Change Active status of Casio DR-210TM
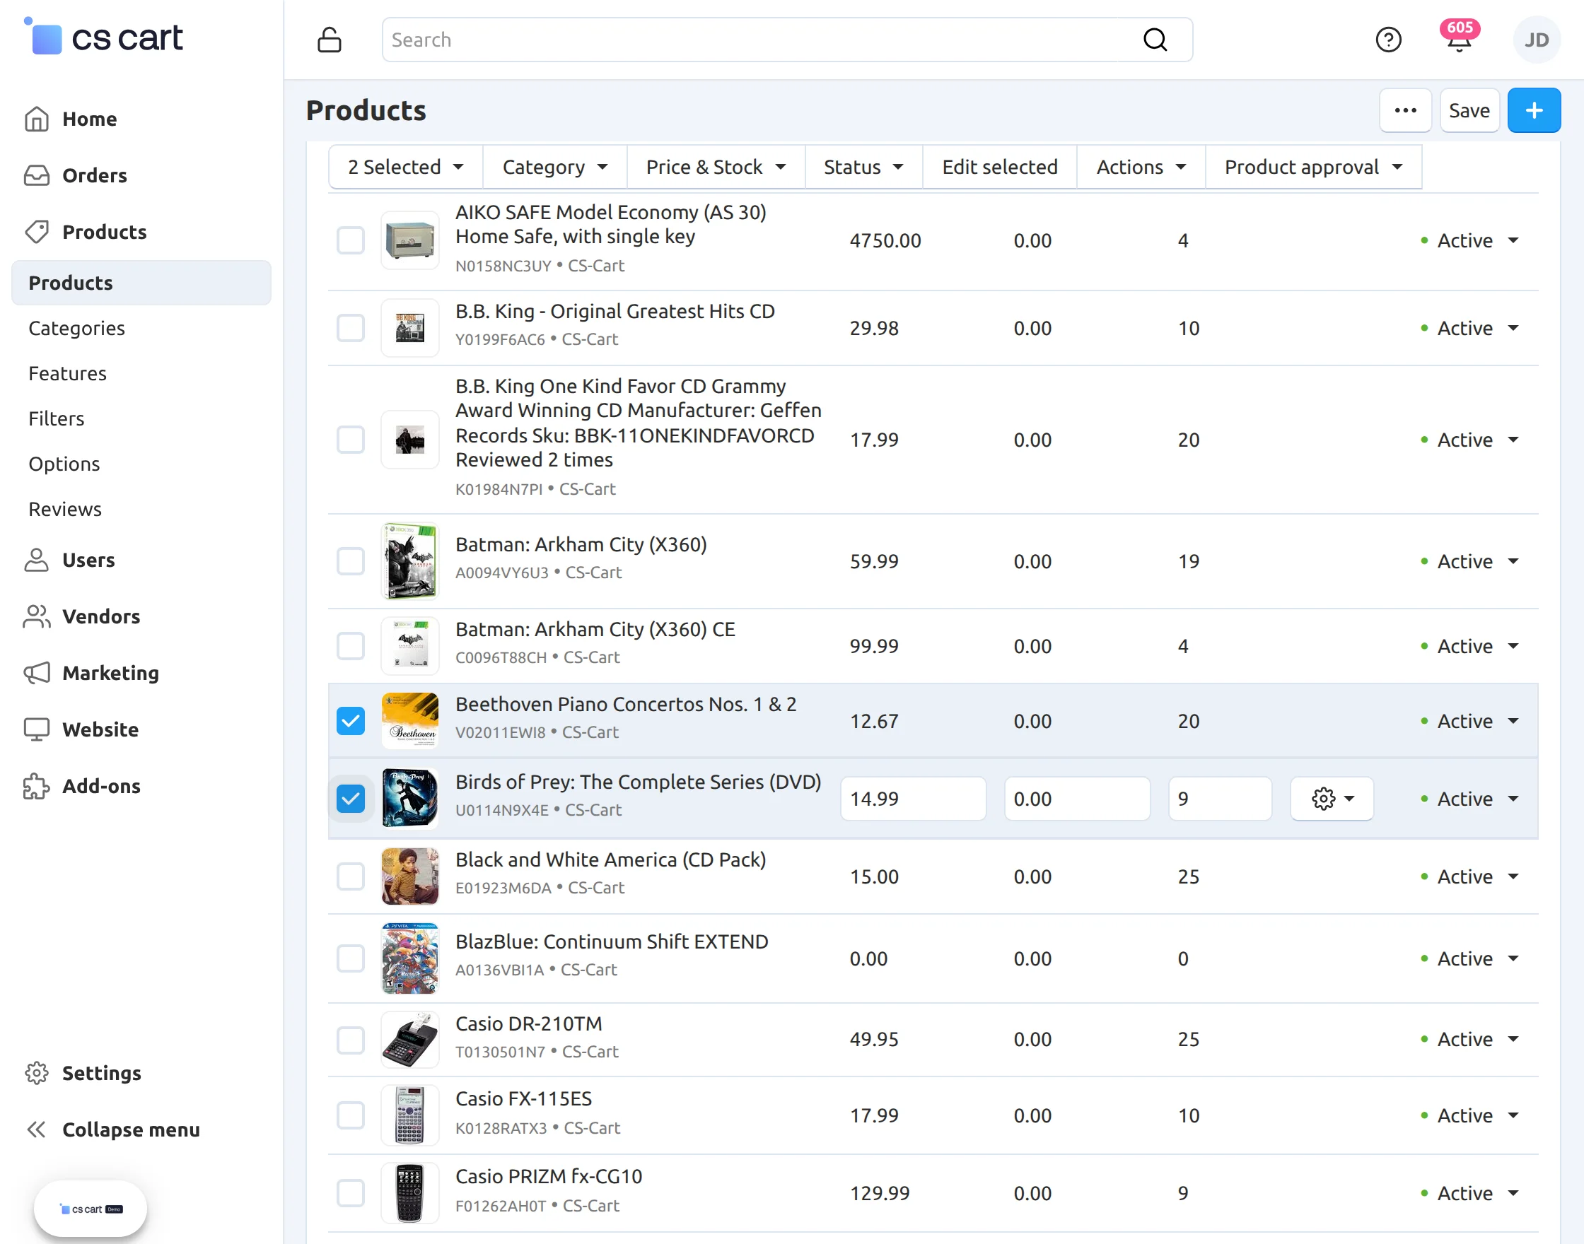The width and height of the screenshot is (1584, 1244). 1469,1039
